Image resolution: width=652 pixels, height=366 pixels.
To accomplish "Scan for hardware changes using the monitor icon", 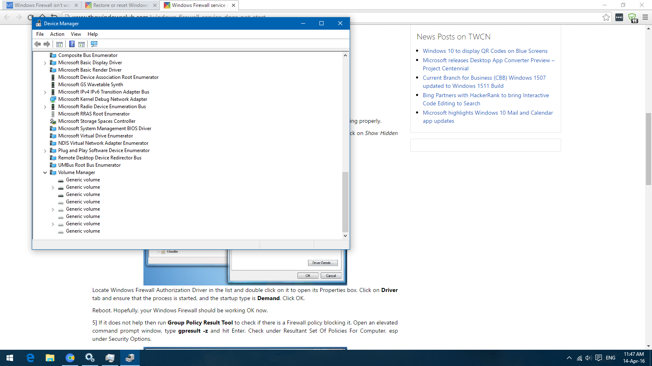I will click(94, 44).
